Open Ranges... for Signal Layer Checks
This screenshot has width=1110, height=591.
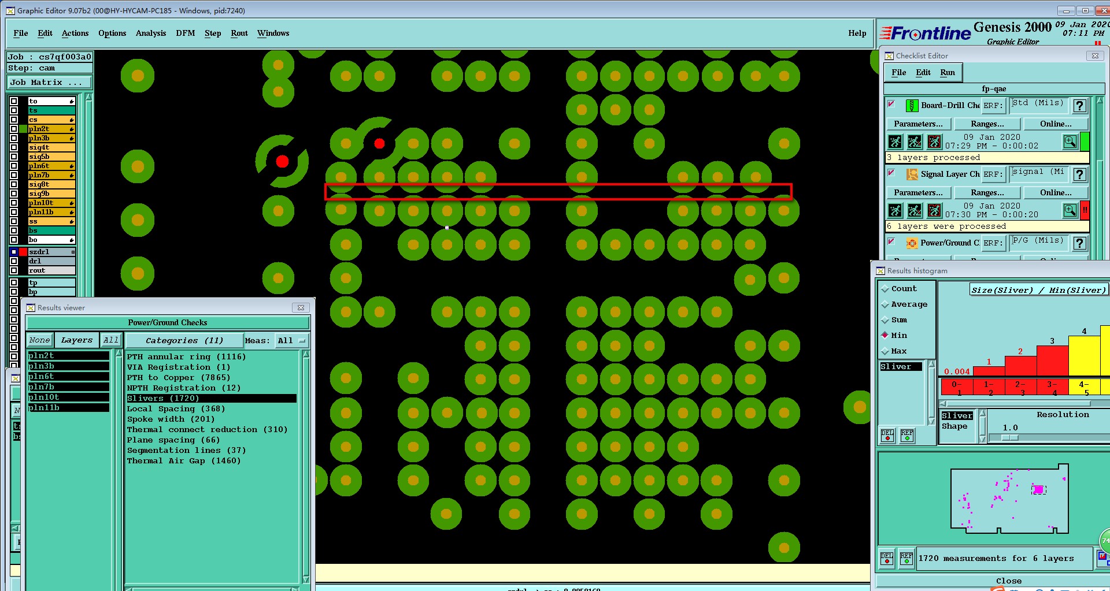pos(987,193)
